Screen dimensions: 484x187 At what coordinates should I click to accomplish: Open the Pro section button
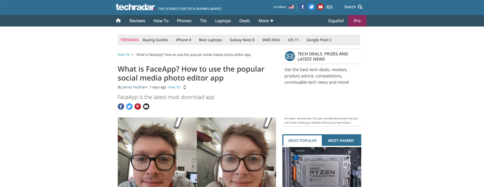tap(357, 21)
